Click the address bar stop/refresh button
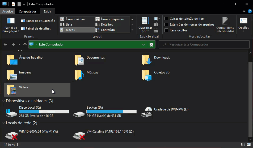 pos(151,45)
